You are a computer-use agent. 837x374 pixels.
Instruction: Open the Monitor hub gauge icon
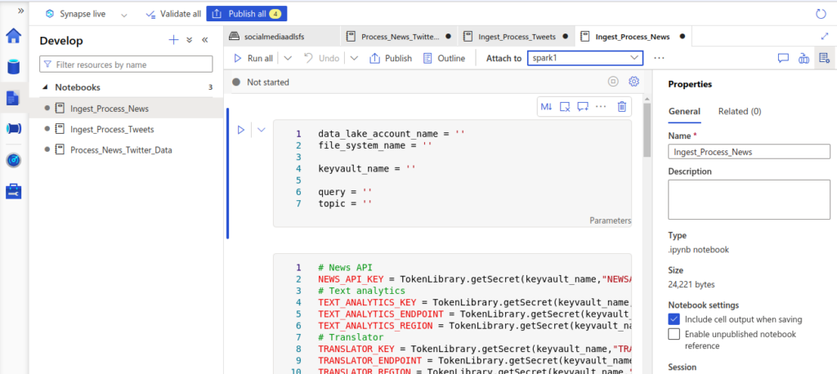[x=13, y=160]
